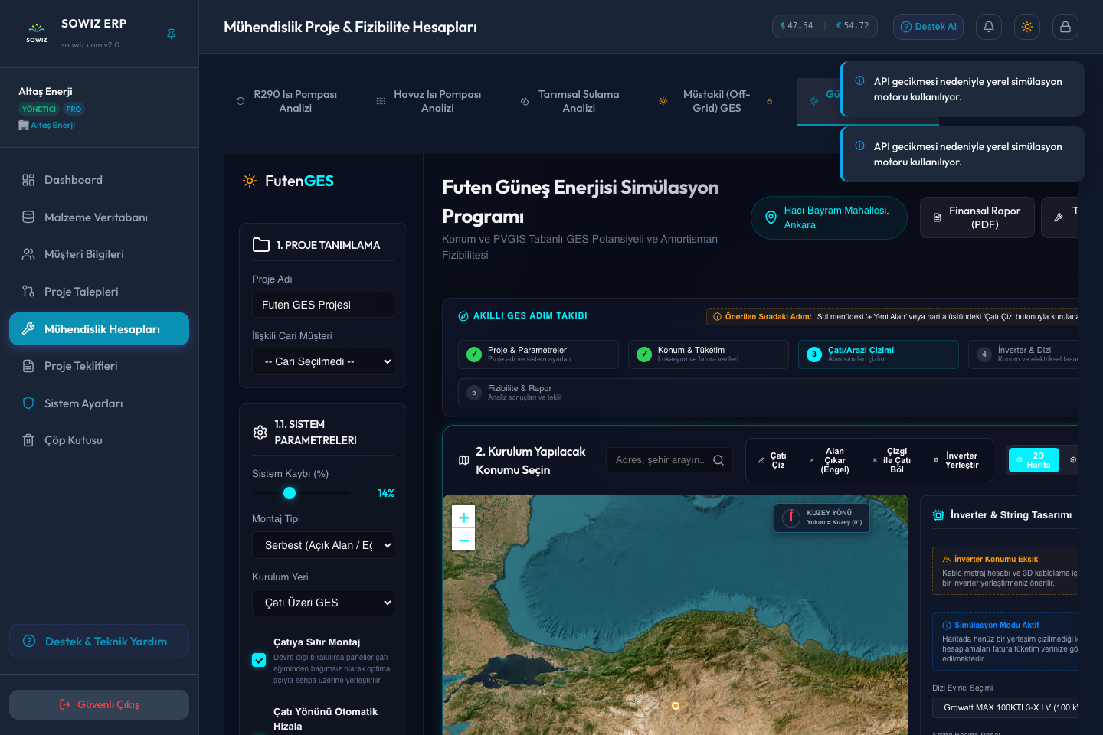This screenshot has height=735, width=1103.
Task: Click the Çatı/Arazi Çizimi step
Action: tap(879, 354)
